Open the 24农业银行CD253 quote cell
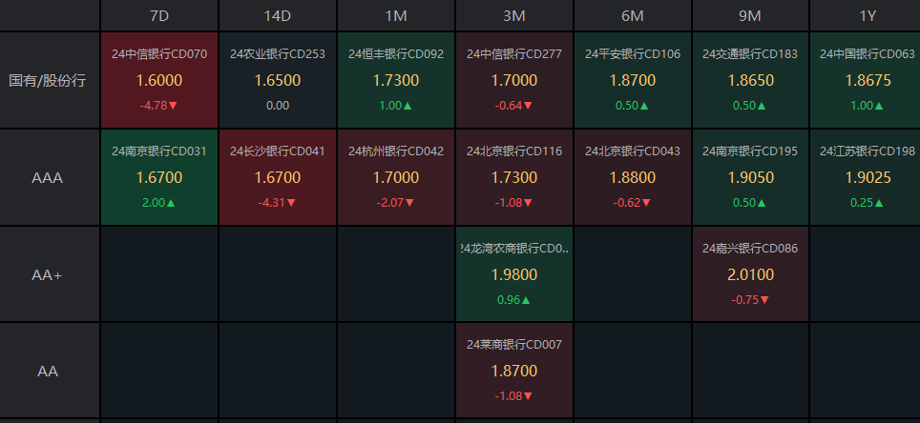Viewport: 920px width, 423px height. 278,80
